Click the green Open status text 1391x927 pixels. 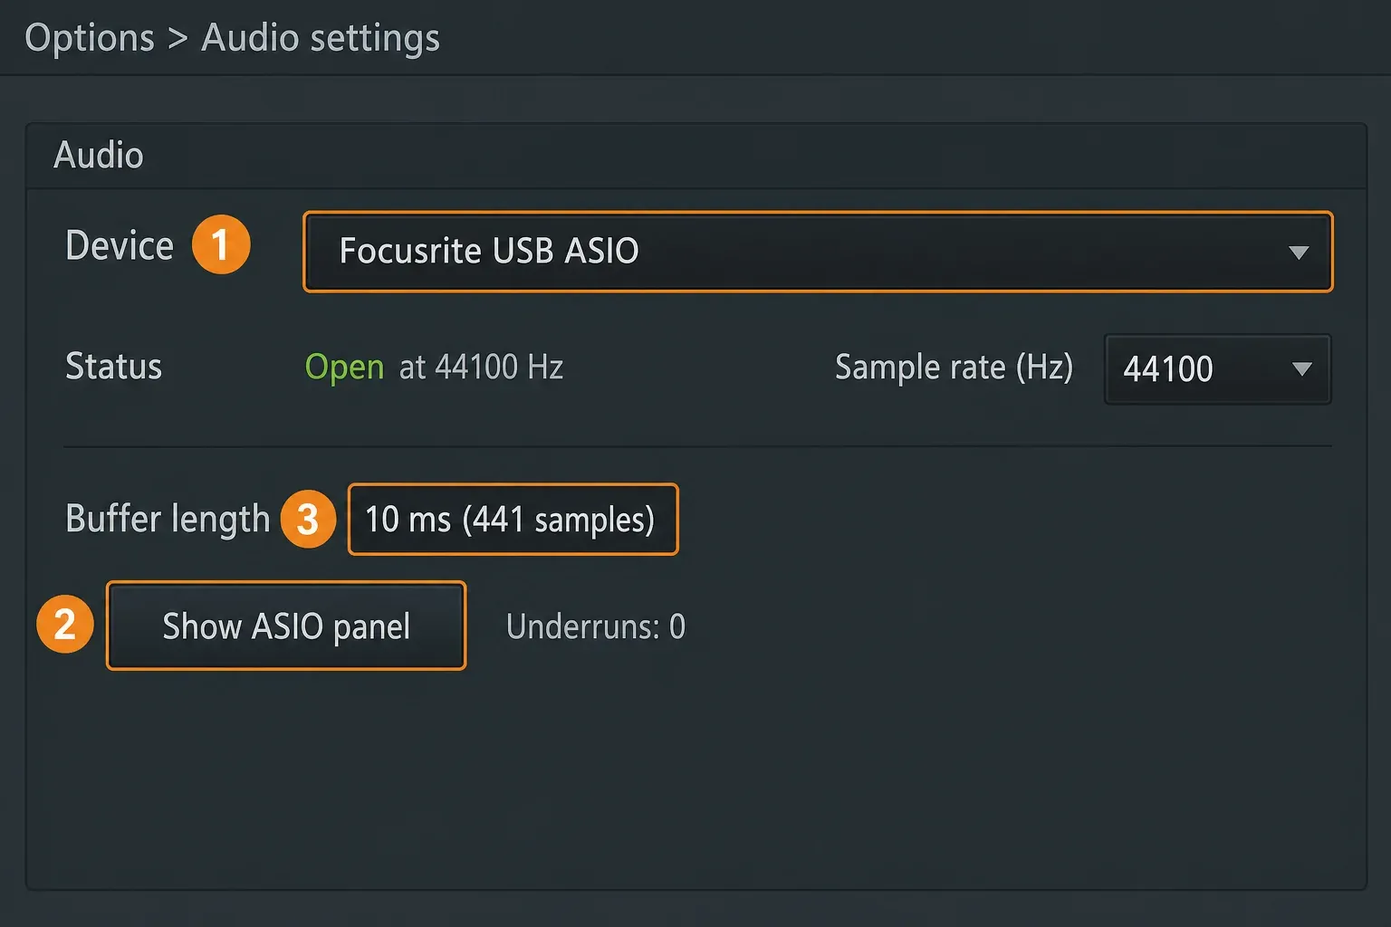pos(344,368)
